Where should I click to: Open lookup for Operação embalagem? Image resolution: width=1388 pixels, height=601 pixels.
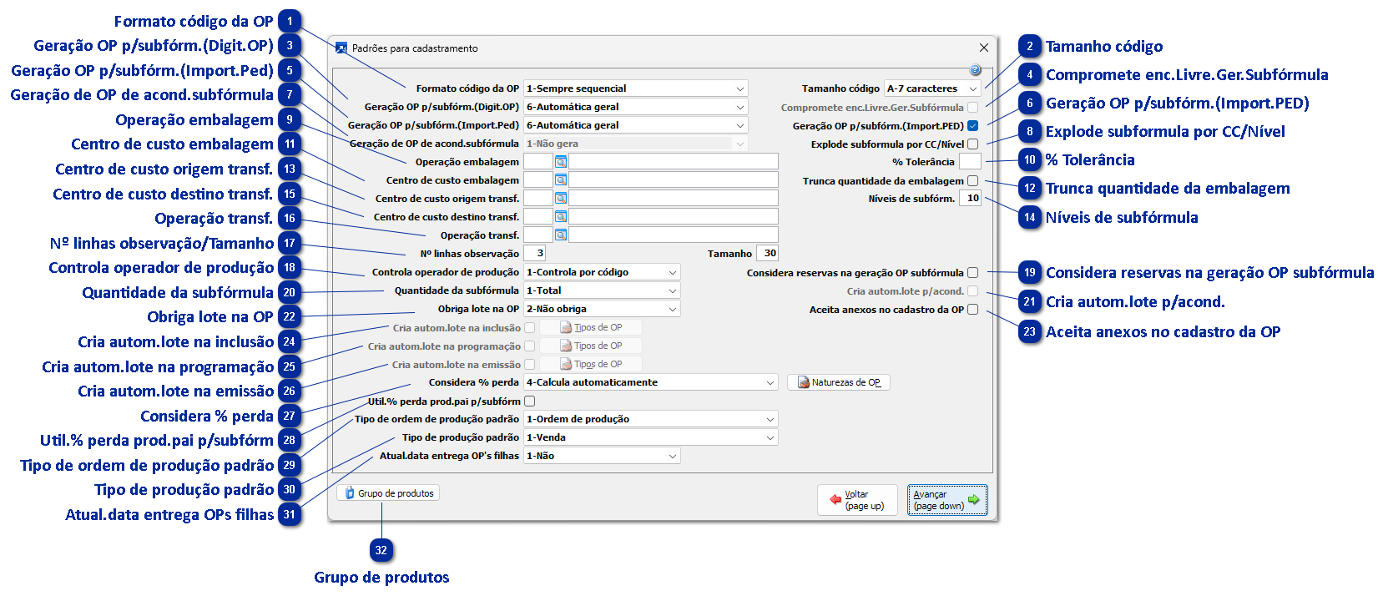(561, 162)
